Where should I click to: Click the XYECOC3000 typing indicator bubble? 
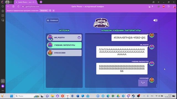143,83
